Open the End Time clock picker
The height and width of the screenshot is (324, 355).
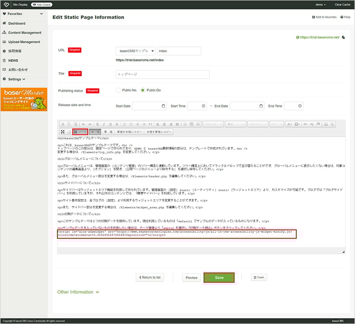300,106
